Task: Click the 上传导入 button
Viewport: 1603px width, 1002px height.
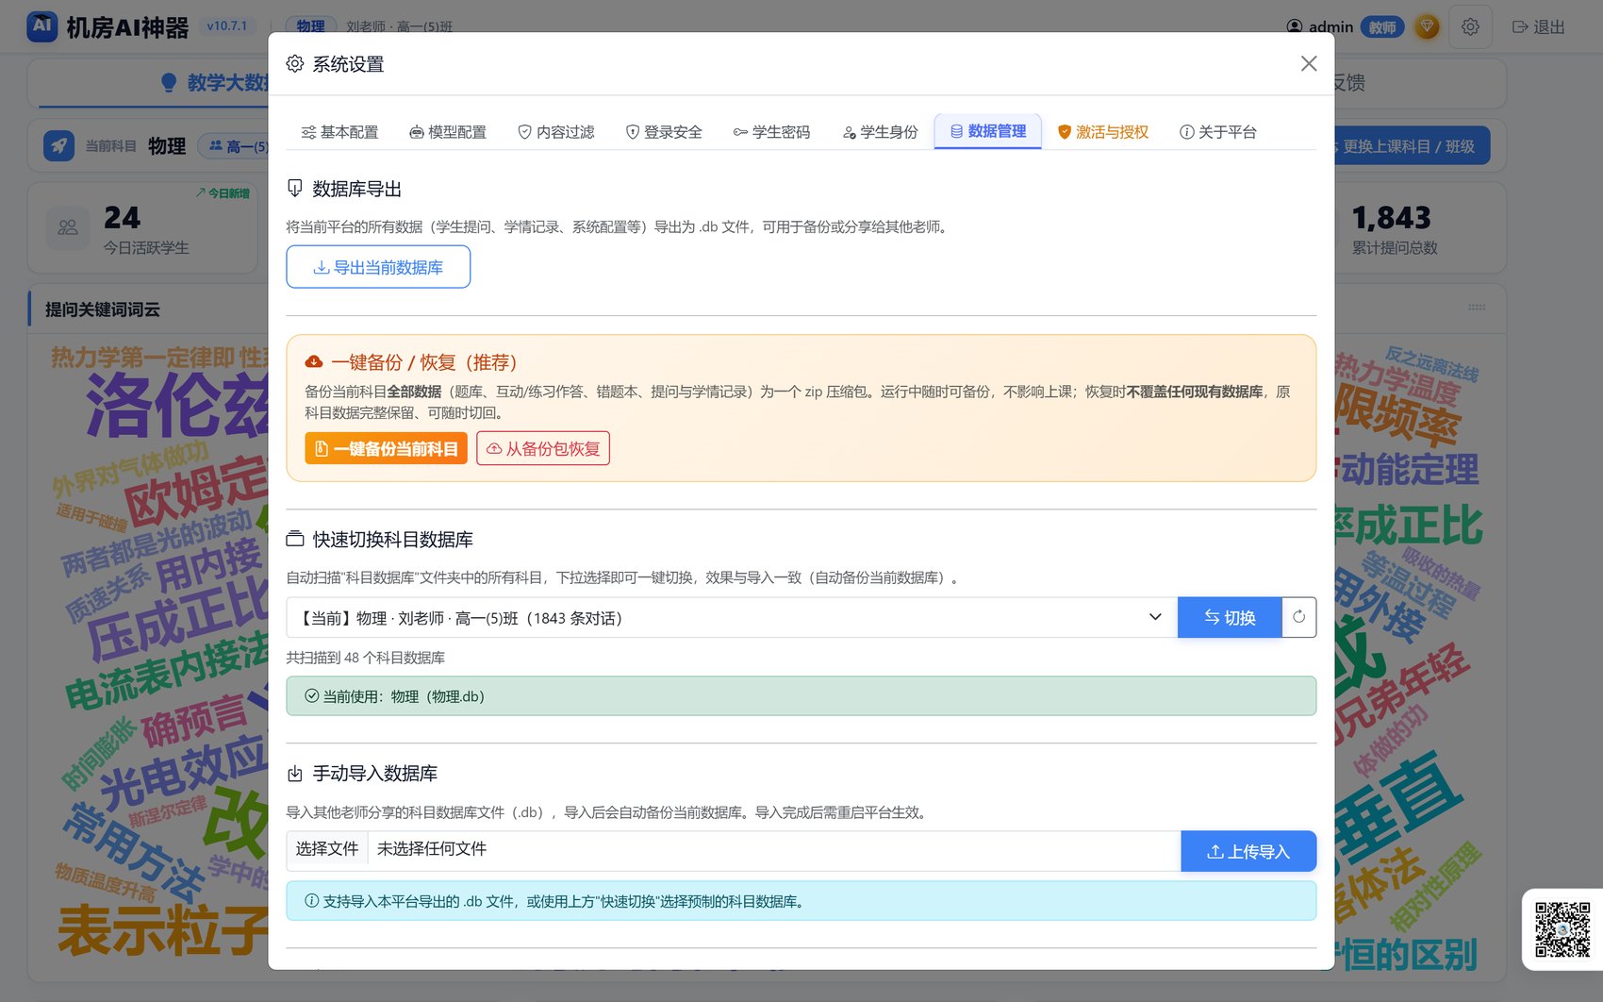Action: pos(1248,852)
